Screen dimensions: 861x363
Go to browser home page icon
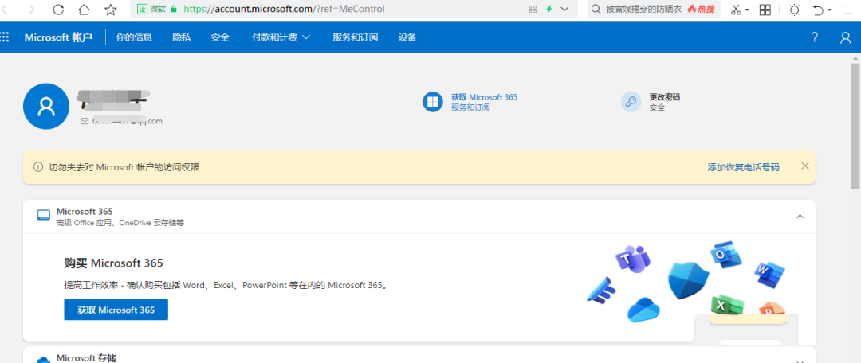(84, 10)
